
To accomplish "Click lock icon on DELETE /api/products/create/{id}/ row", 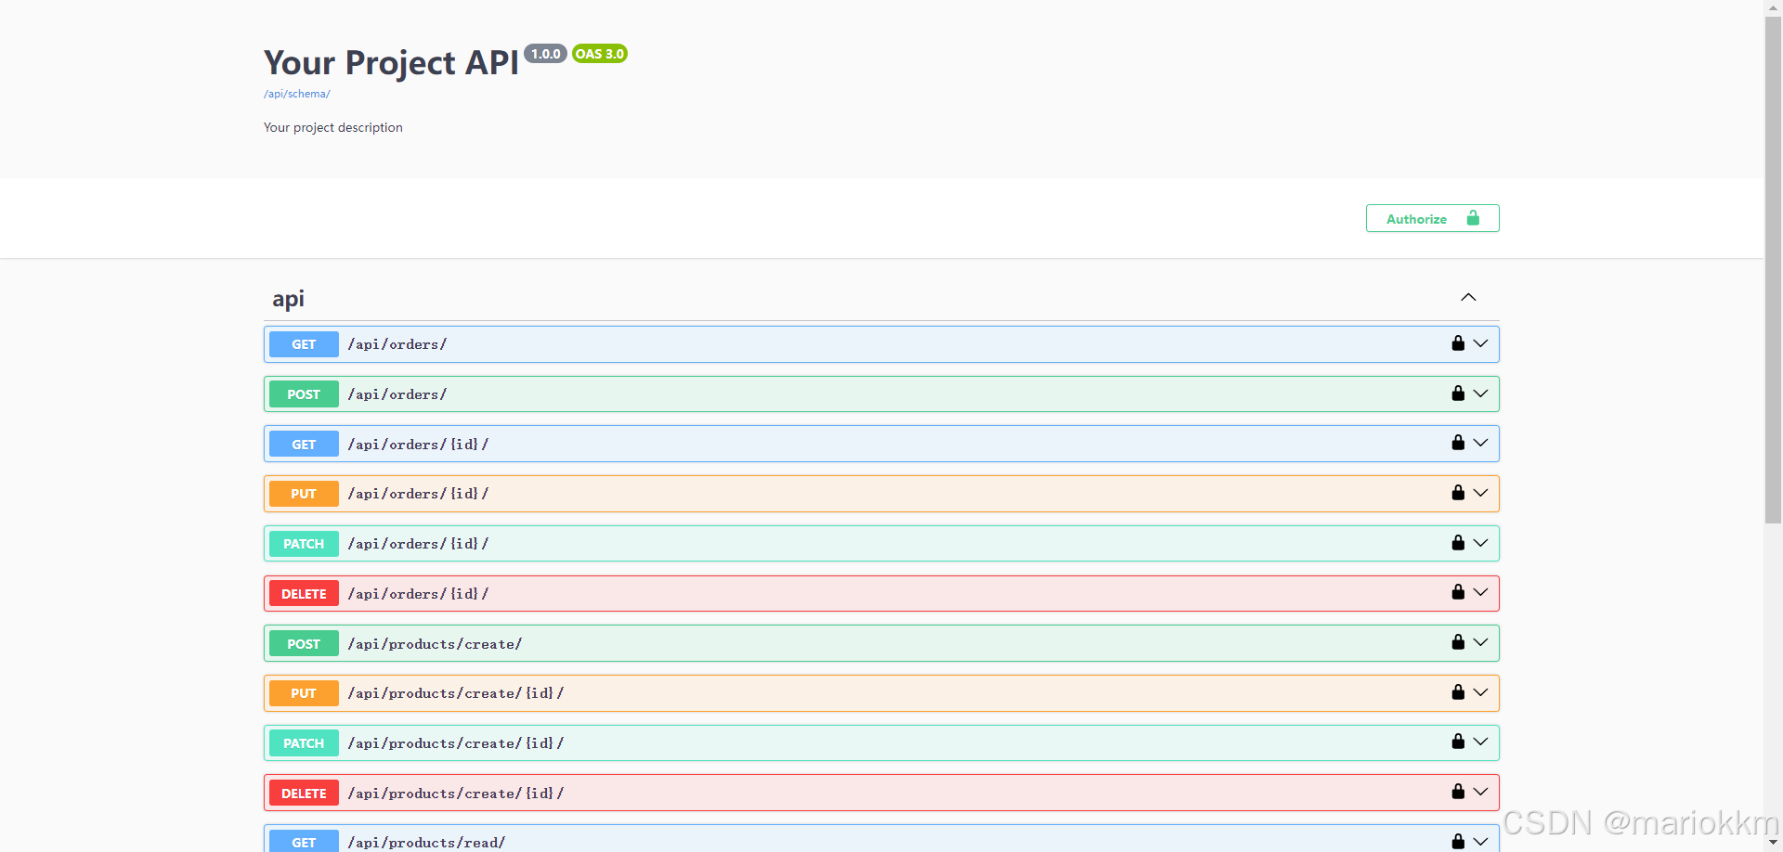I will tap(1458, 792).
